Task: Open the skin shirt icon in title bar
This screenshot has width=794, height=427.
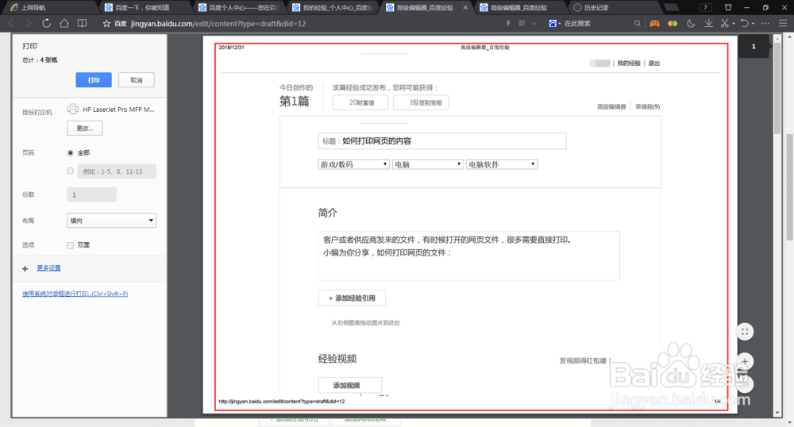Action: coord(728,8)
